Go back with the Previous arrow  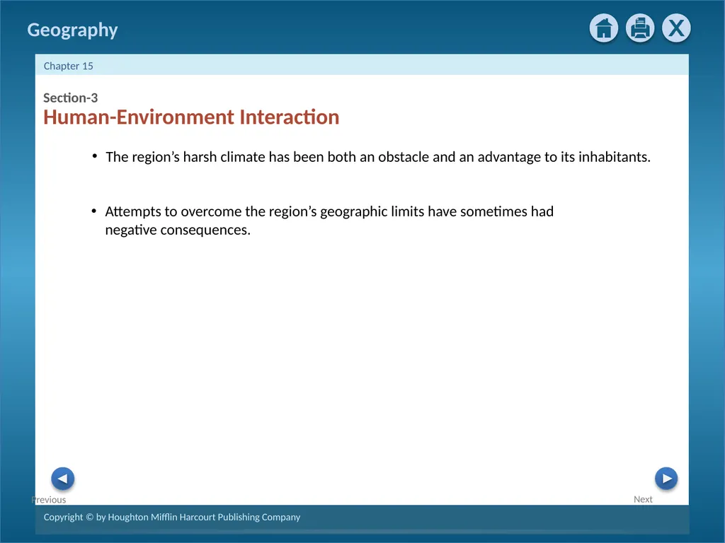click(x=62, y=479)
